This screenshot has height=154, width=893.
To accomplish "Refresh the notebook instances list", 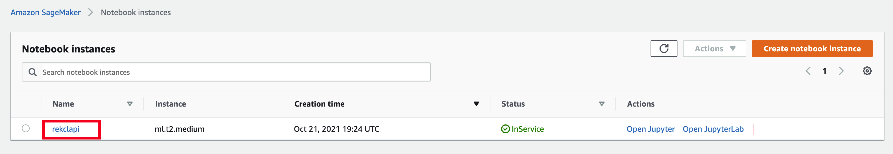I will click(663, 49).
